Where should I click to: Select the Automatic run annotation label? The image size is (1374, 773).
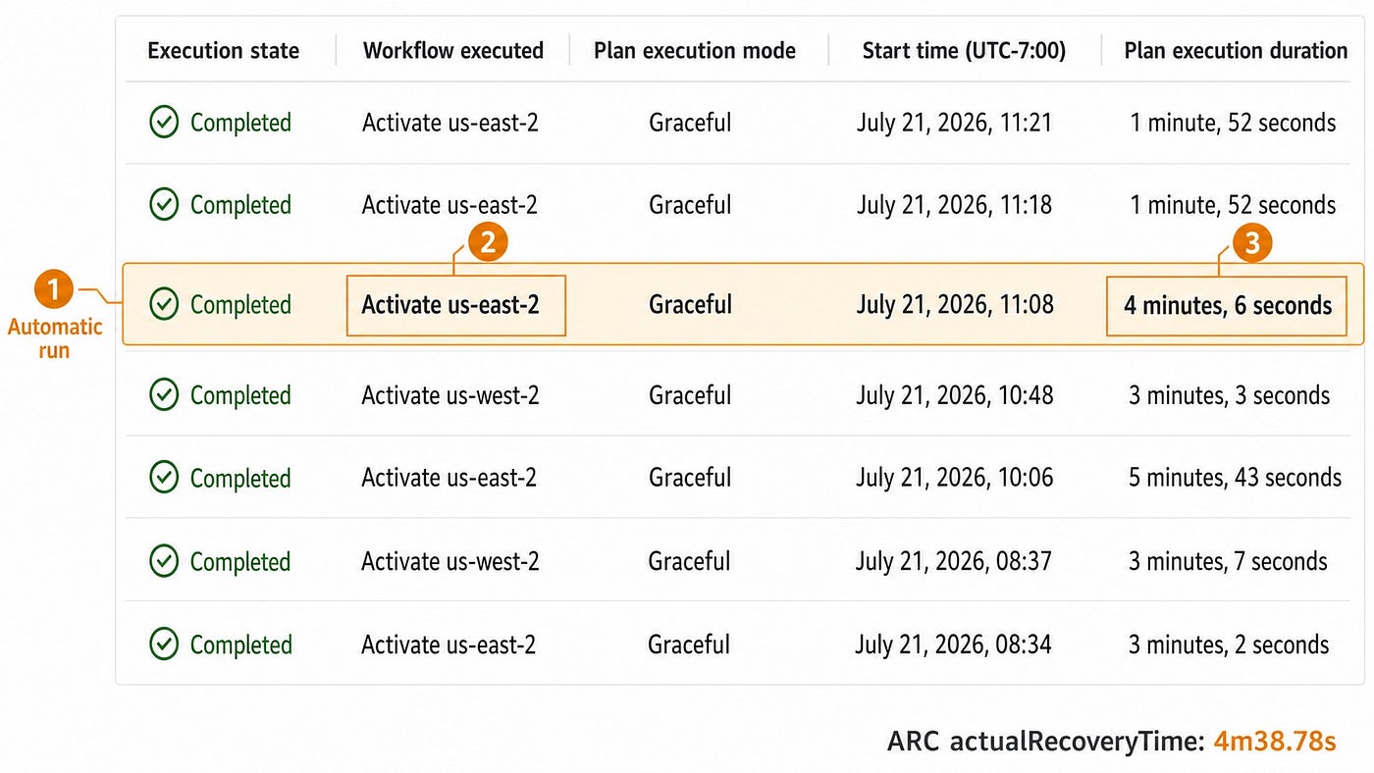point(54,338)
